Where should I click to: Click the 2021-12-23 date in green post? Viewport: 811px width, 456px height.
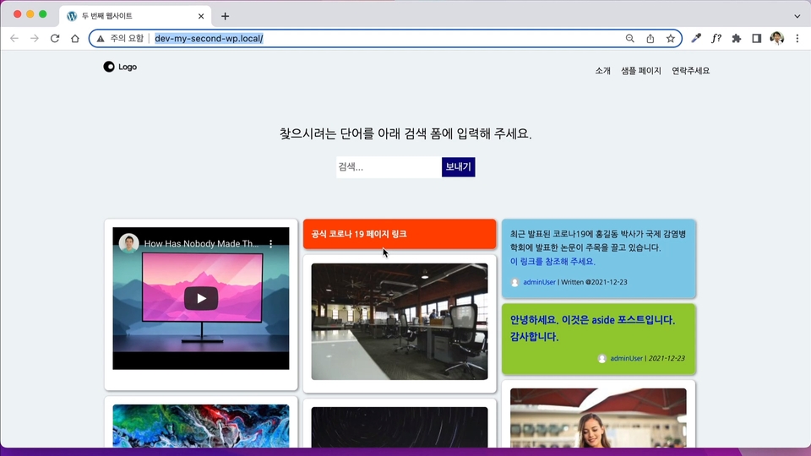click(667, 358)
